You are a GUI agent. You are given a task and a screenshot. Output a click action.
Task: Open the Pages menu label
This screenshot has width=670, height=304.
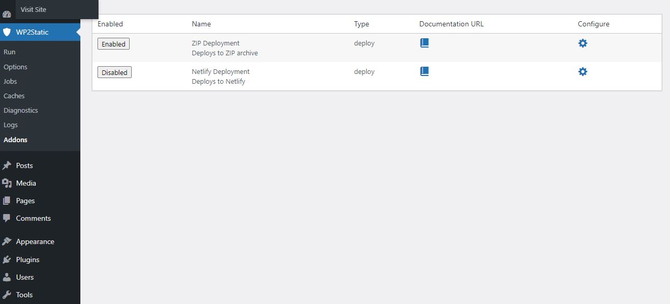25,201
